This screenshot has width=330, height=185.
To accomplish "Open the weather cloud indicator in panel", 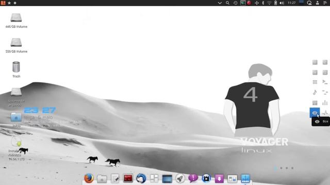I will click(x=309, y=3).
